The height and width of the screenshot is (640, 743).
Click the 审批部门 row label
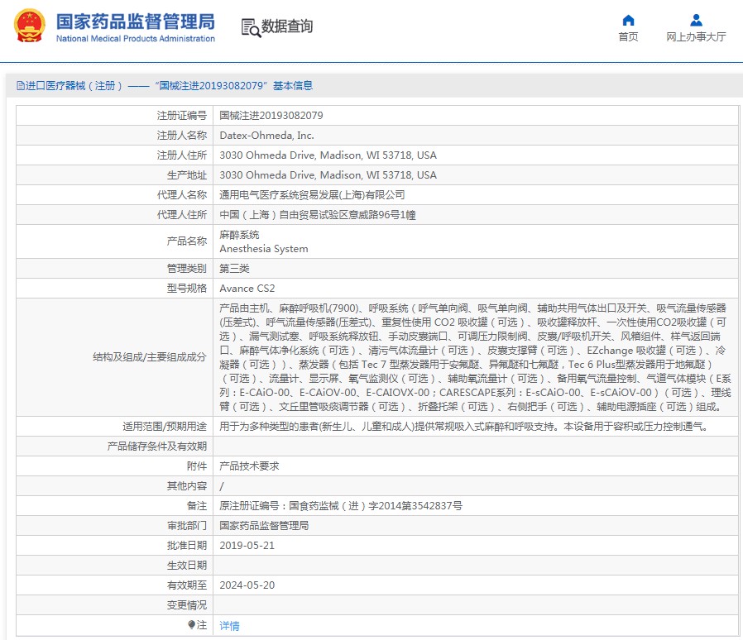(187, 526)
